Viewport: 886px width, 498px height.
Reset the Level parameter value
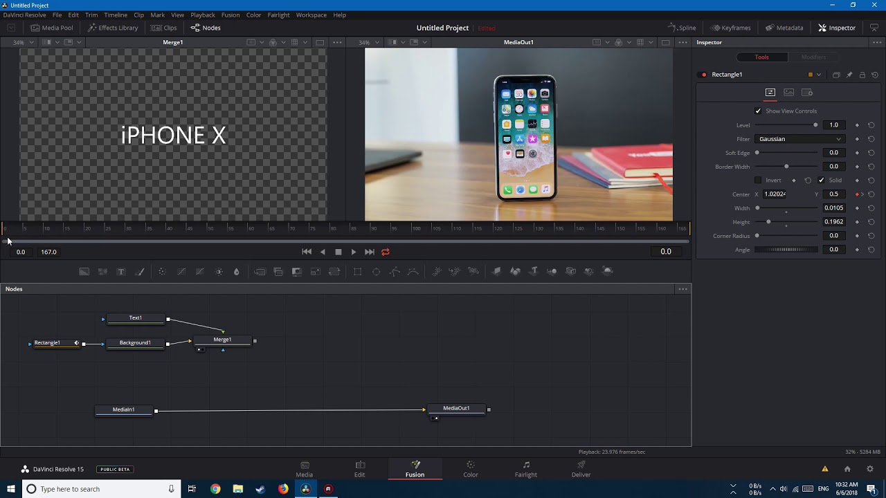point(871,125)
